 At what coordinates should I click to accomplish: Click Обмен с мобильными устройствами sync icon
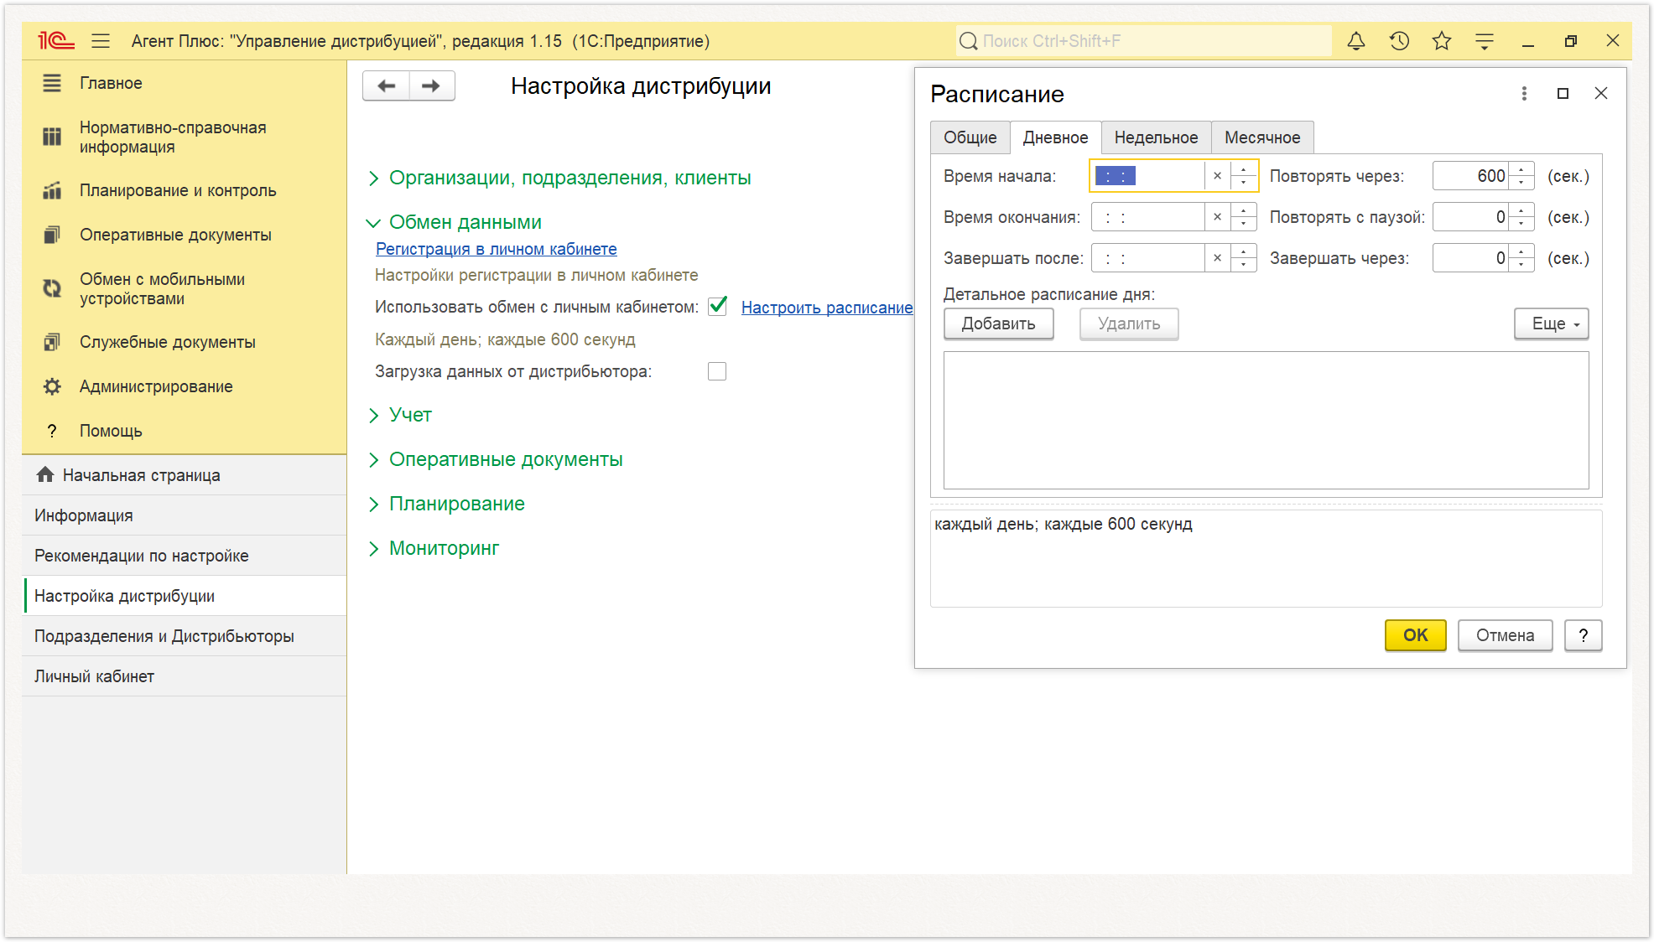click(x=52, y=288)
